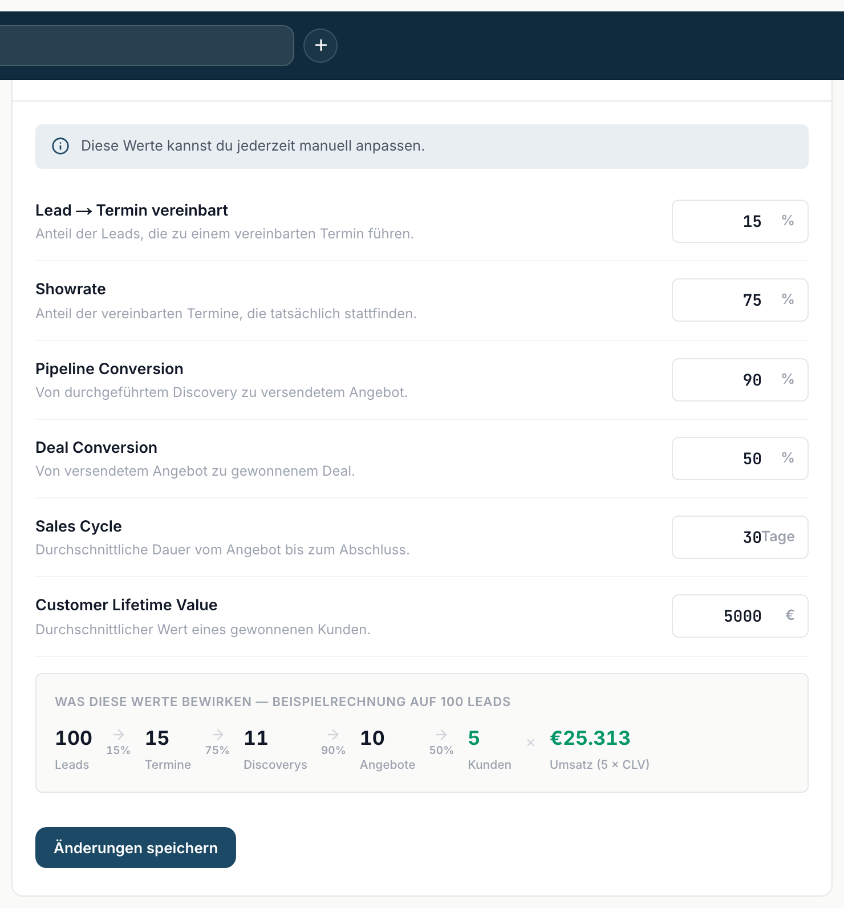
Task: Click arrow icon above 50% in funnel
Action: tap(441, 735)
